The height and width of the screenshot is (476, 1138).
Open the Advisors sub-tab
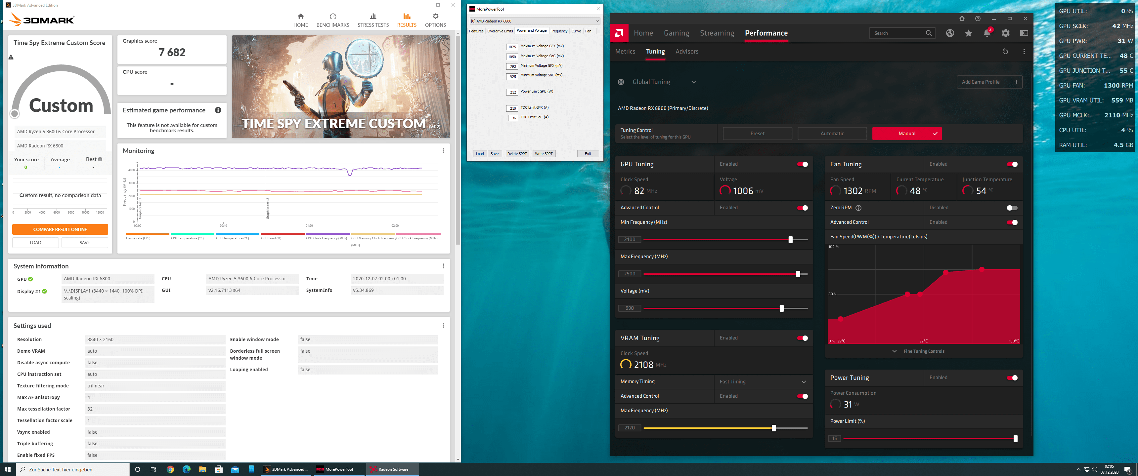tap(686, 52)
